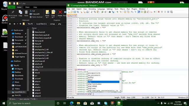The height and width of the screenshot is (106, 189).
Task: Click the autocomplete list's up scroll arrow
Action: click(x=120, y=73)
